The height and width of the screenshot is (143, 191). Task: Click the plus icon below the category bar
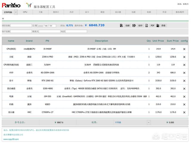pyautogui.click(x=3, y=19)
